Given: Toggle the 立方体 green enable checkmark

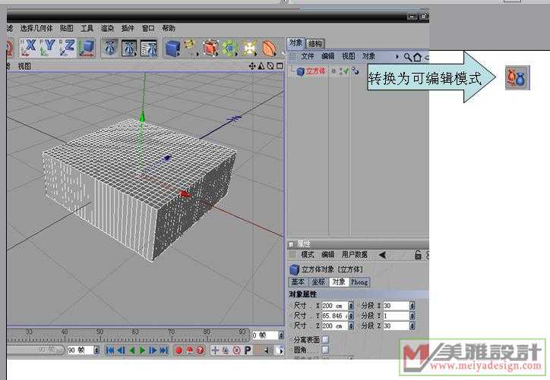Looking at the screenshot, I should [x=345, y=71].
